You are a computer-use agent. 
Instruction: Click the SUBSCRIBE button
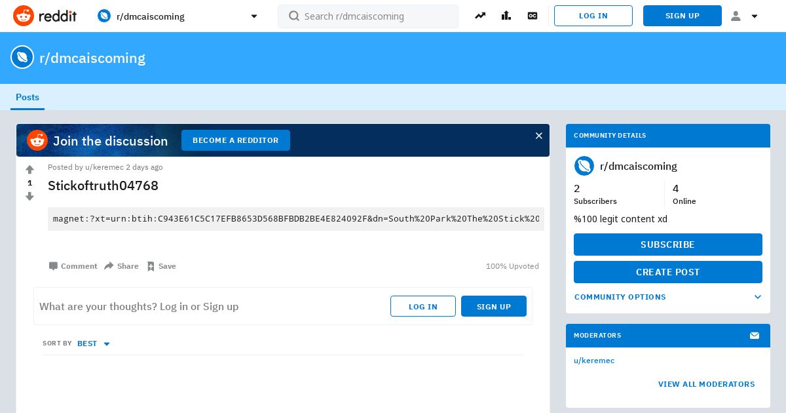pyautogui.click(x=668, y=245)
